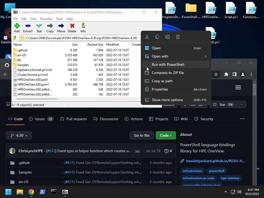
Task: Click the Cut icon in context menu
Action: point(147,37)
